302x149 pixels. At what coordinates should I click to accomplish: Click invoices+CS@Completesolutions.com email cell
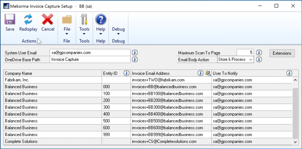[x=171, y=141]
